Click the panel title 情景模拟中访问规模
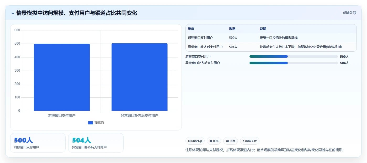The image size is (367, 163). [x=77, y=13]
